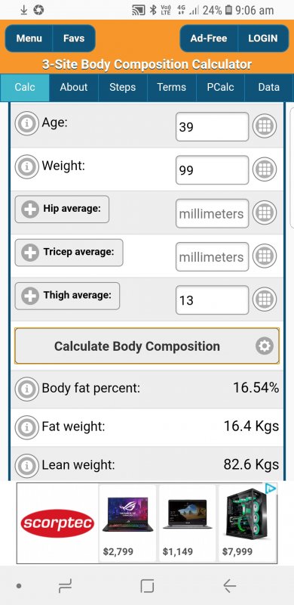Open the Menu button
Image resolution: width=294 pixels, height=605 pixels.
(29, 39)
